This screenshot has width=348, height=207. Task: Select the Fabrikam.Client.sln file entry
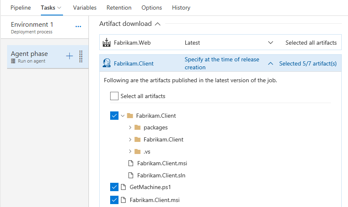click(161, 175)
